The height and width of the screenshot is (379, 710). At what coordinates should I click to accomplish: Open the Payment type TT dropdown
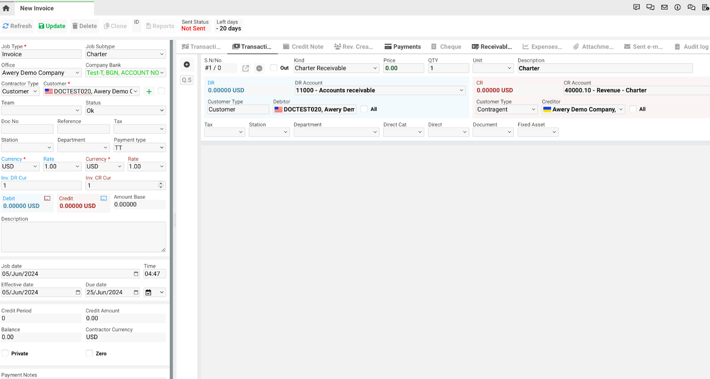click(x=139, y=148)
